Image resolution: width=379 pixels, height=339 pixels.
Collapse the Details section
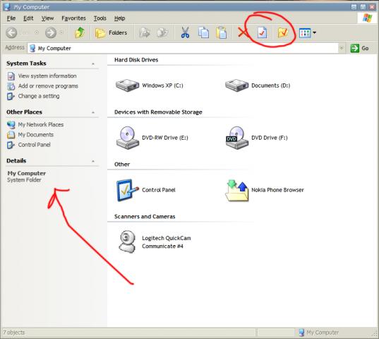93,161
